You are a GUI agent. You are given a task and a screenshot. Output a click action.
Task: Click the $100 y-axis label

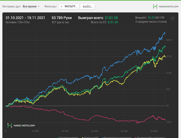(x=169, y=73)
